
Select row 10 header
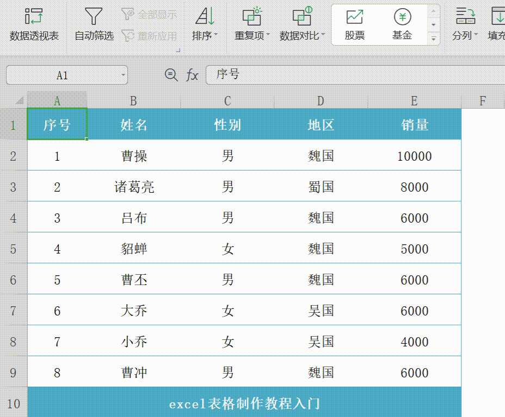14,403
